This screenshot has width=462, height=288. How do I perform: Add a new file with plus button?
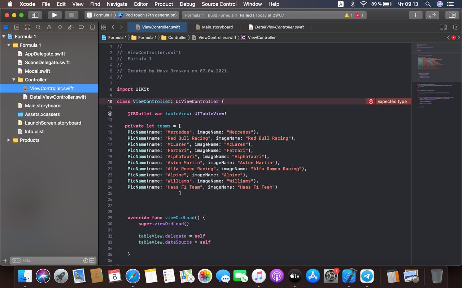(x=5, y=260)
